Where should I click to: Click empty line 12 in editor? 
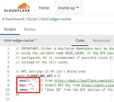coord(59,99)
